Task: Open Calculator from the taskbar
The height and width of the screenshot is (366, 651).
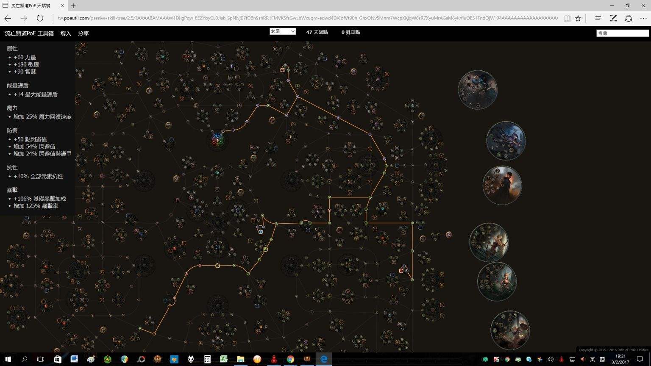Action: pyautogui.click(x=207, y=359)
